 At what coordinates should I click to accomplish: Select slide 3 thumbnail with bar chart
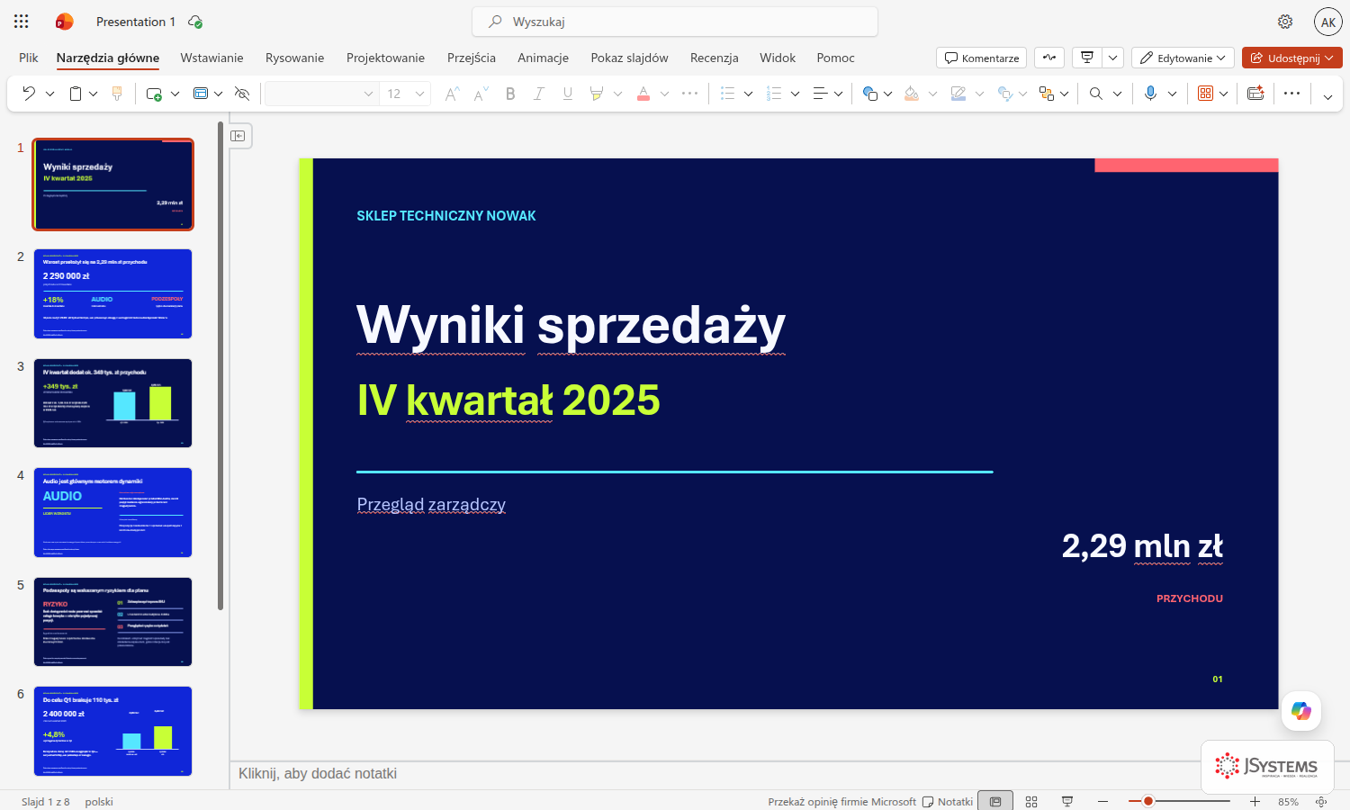(x=113, y=403)
